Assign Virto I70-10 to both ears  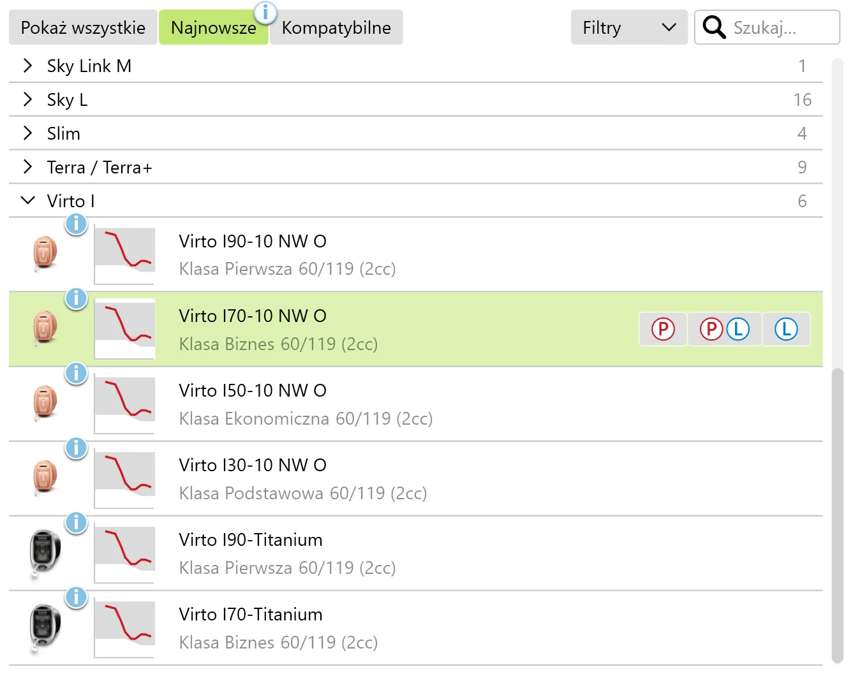pyautogui.click(x=724, y=329)
